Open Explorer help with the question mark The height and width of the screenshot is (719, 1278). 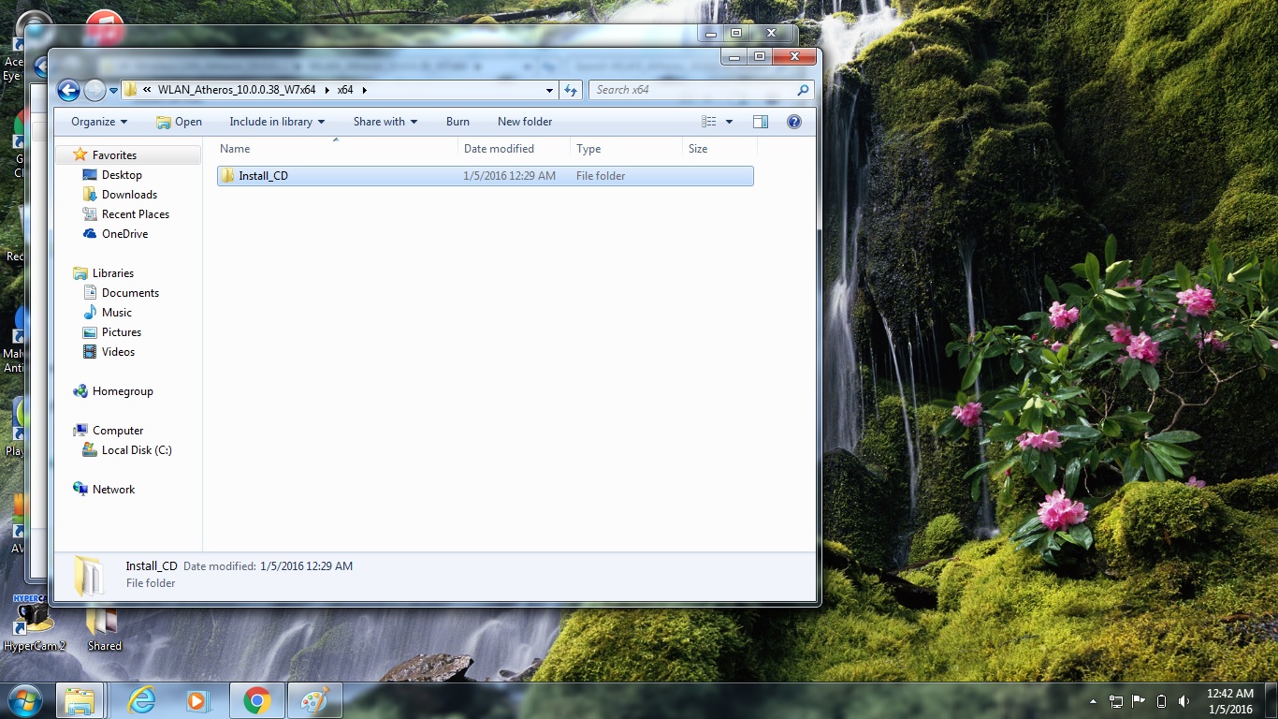pyautogui.click(x=794, y=122)
